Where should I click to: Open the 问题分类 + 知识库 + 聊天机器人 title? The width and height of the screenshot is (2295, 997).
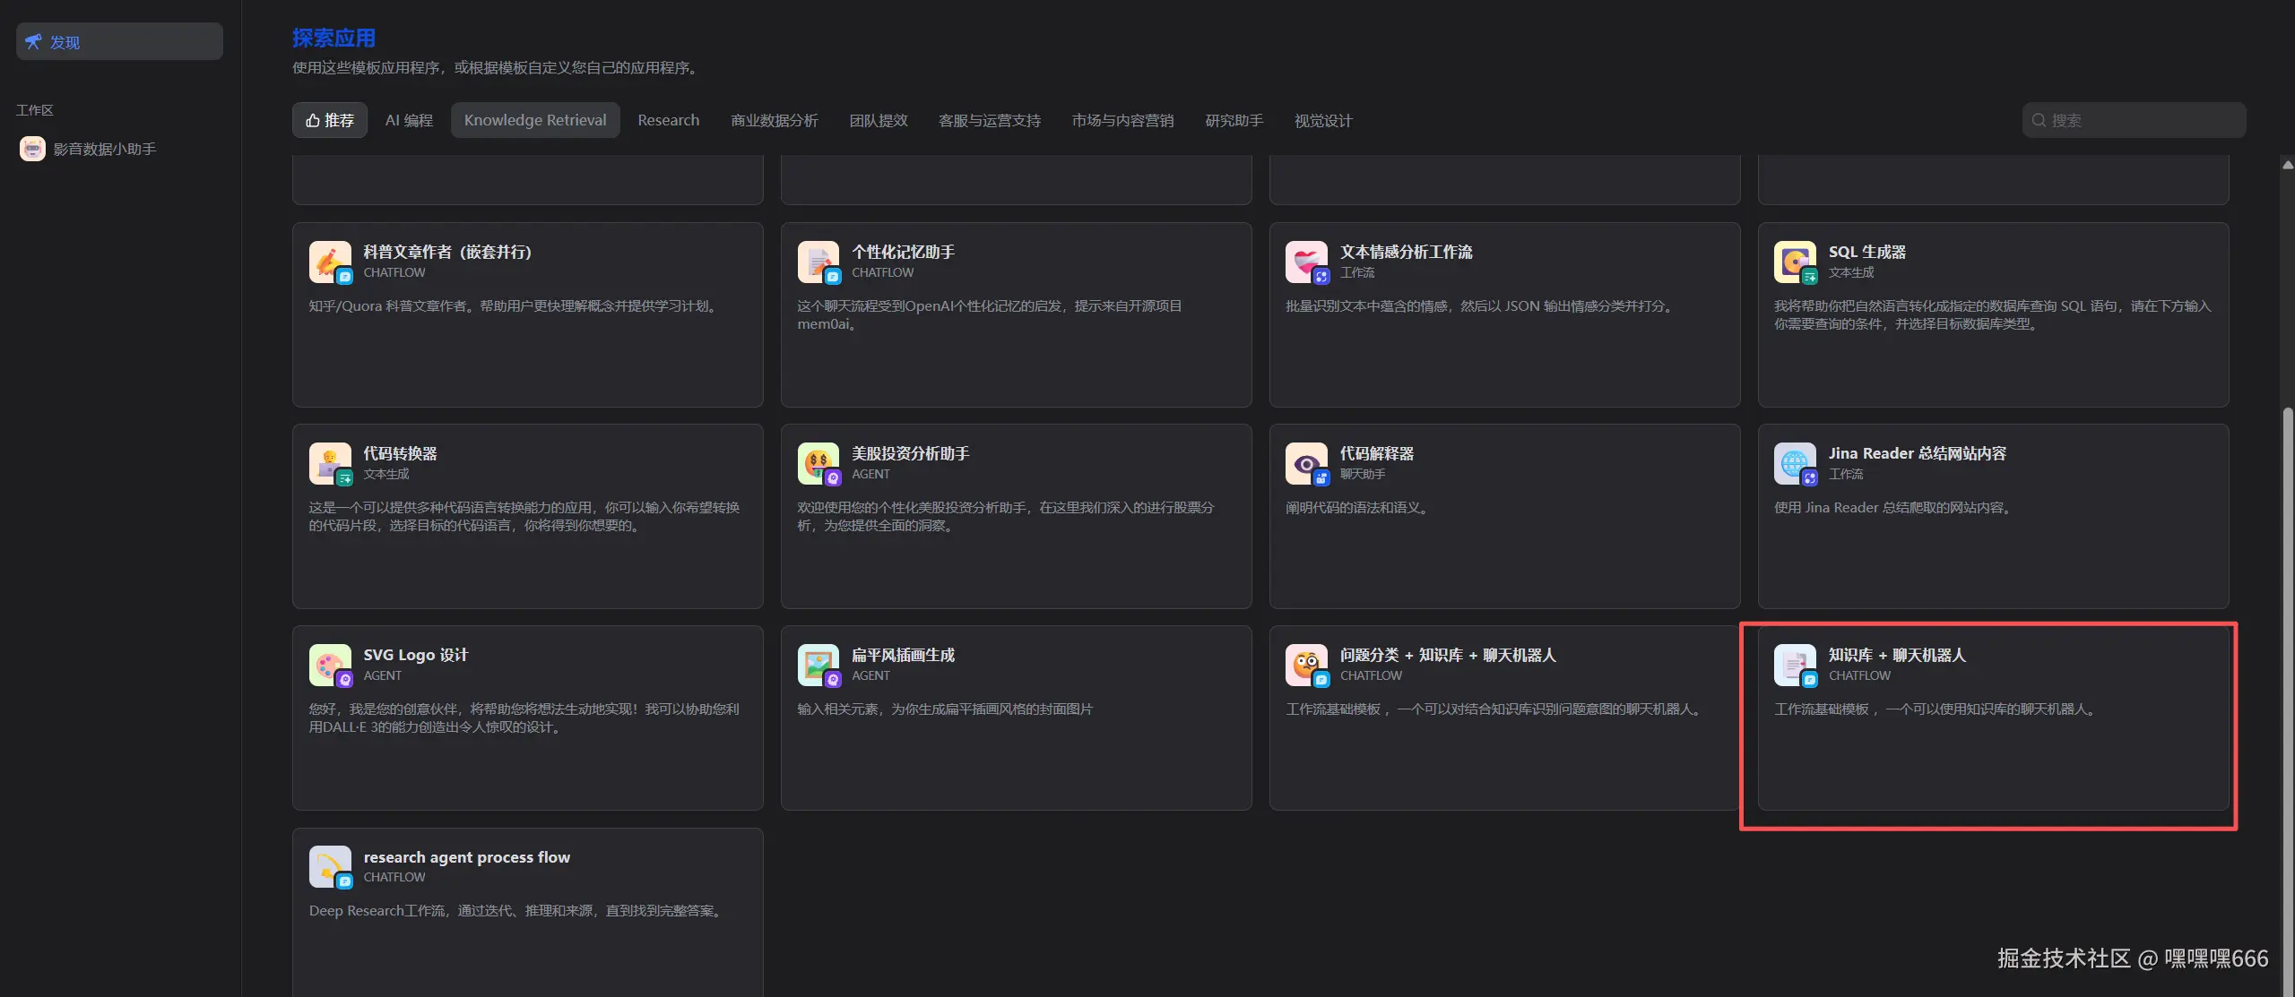coord(1448,655)
